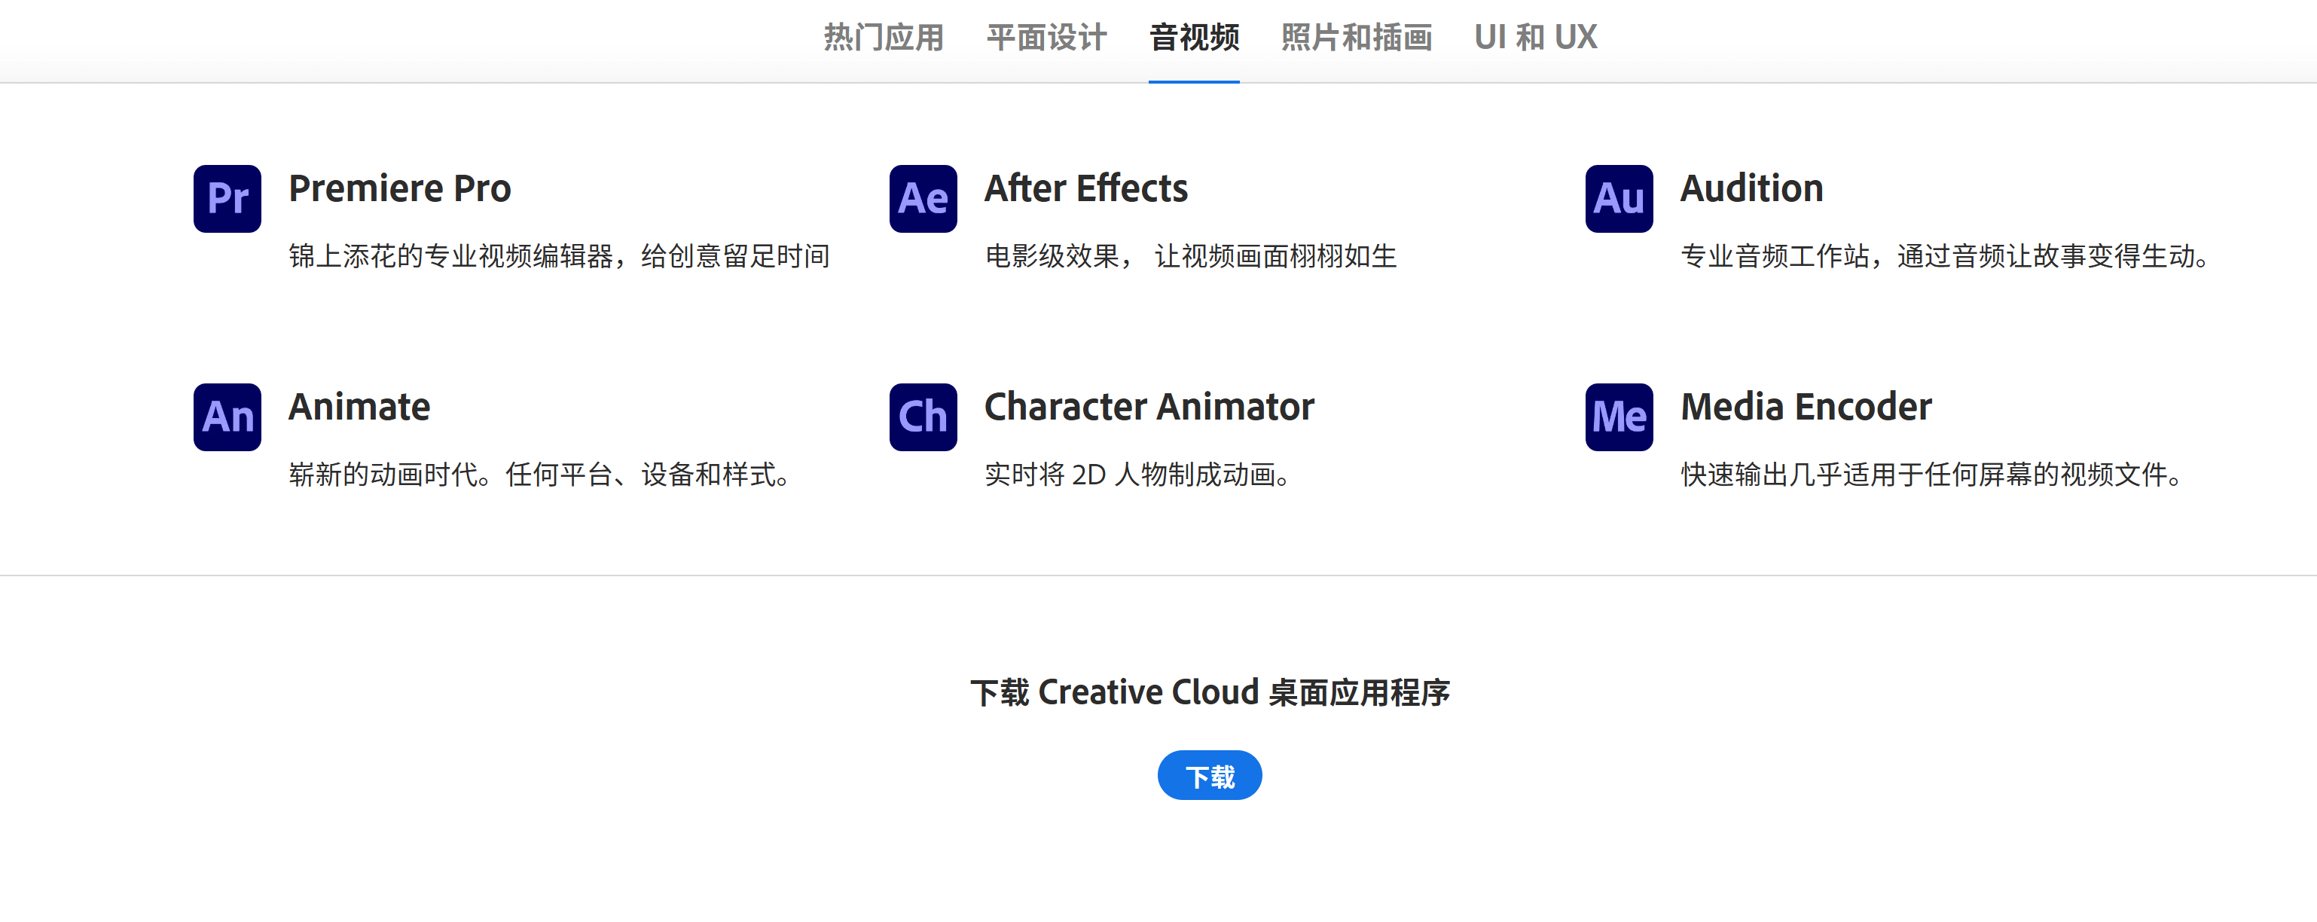Select the 音视频 tab
Viewport: 2317px width, 922px height.
coord(1194,38)
